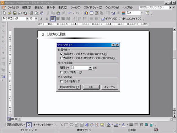Screen dimensions: 177x133
Task: Open the font name MS Pゴシック dropdown
Action: [27, 18]
